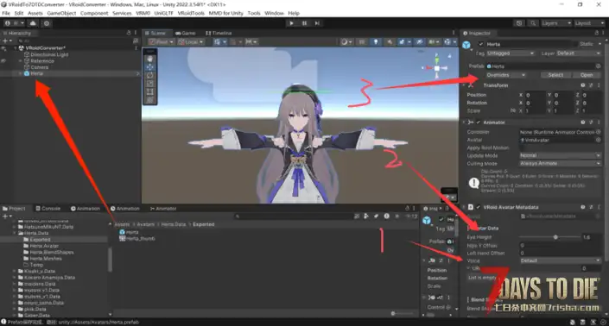
Task: Click the scene orientation gizmo
Action: [436, 68]
